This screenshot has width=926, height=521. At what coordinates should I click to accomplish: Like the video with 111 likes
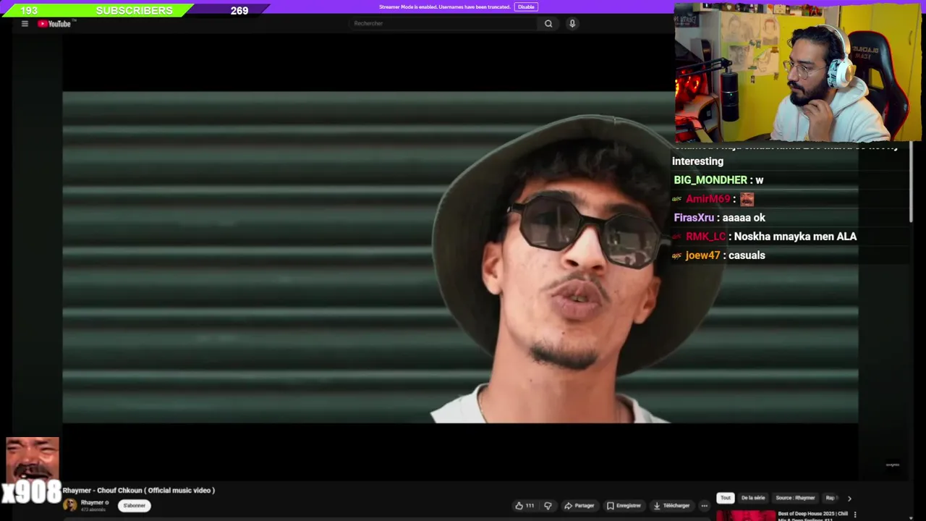[524, 506]
